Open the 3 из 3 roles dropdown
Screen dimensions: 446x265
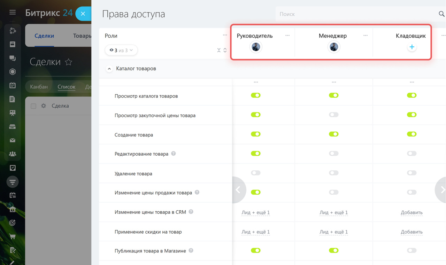coord(121,50)
